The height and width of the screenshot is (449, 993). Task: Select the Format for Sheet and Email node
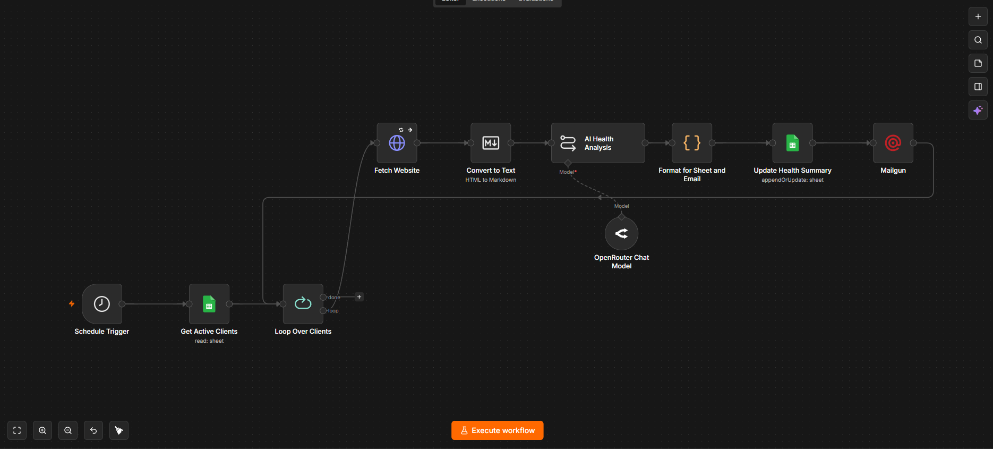coord(692,143)
